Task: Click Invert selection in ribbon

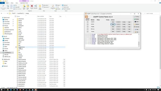Action: [x=66, y=9]
